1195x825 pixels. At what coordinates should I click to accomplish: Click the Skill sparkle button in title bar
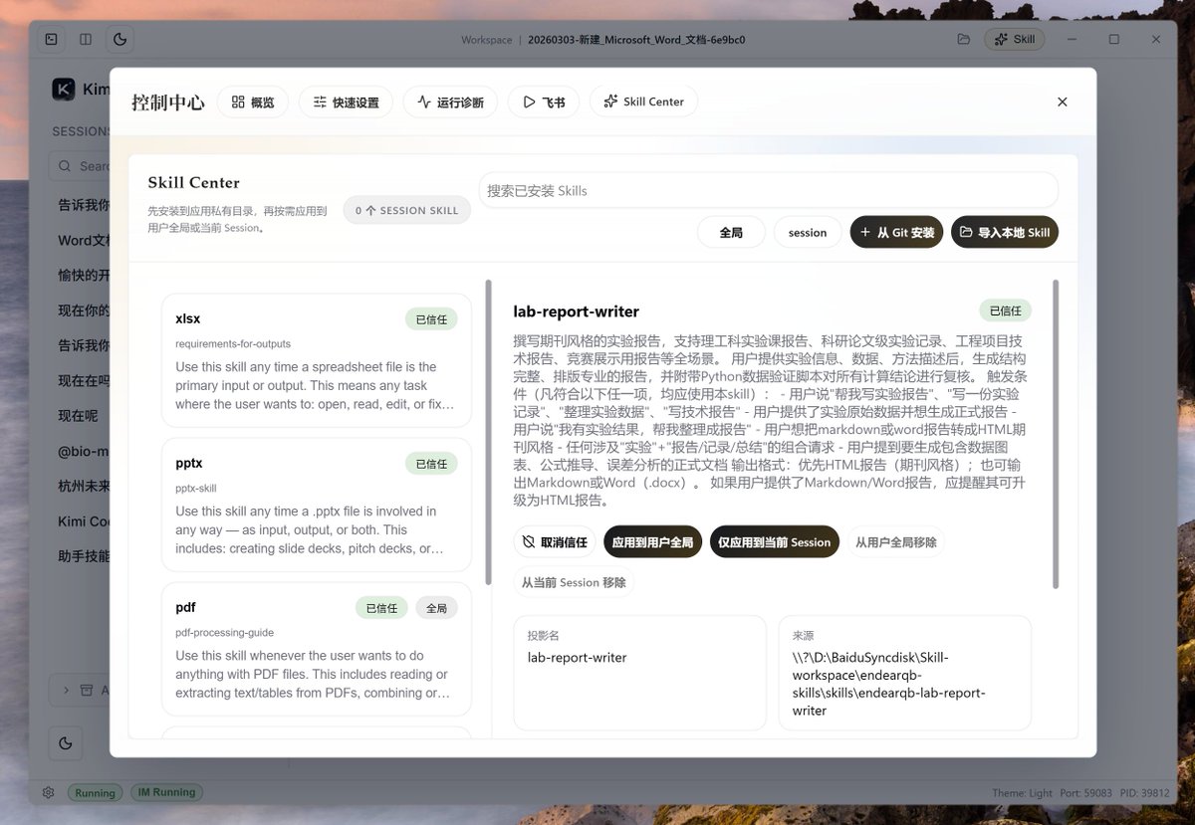[x=1015, y=40]
